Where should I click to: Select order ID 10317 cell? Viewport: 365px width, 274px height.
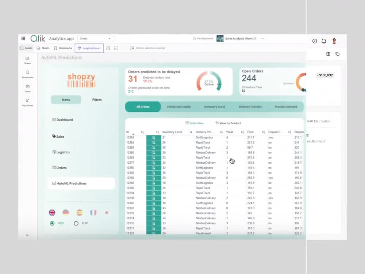click(130, 228)
